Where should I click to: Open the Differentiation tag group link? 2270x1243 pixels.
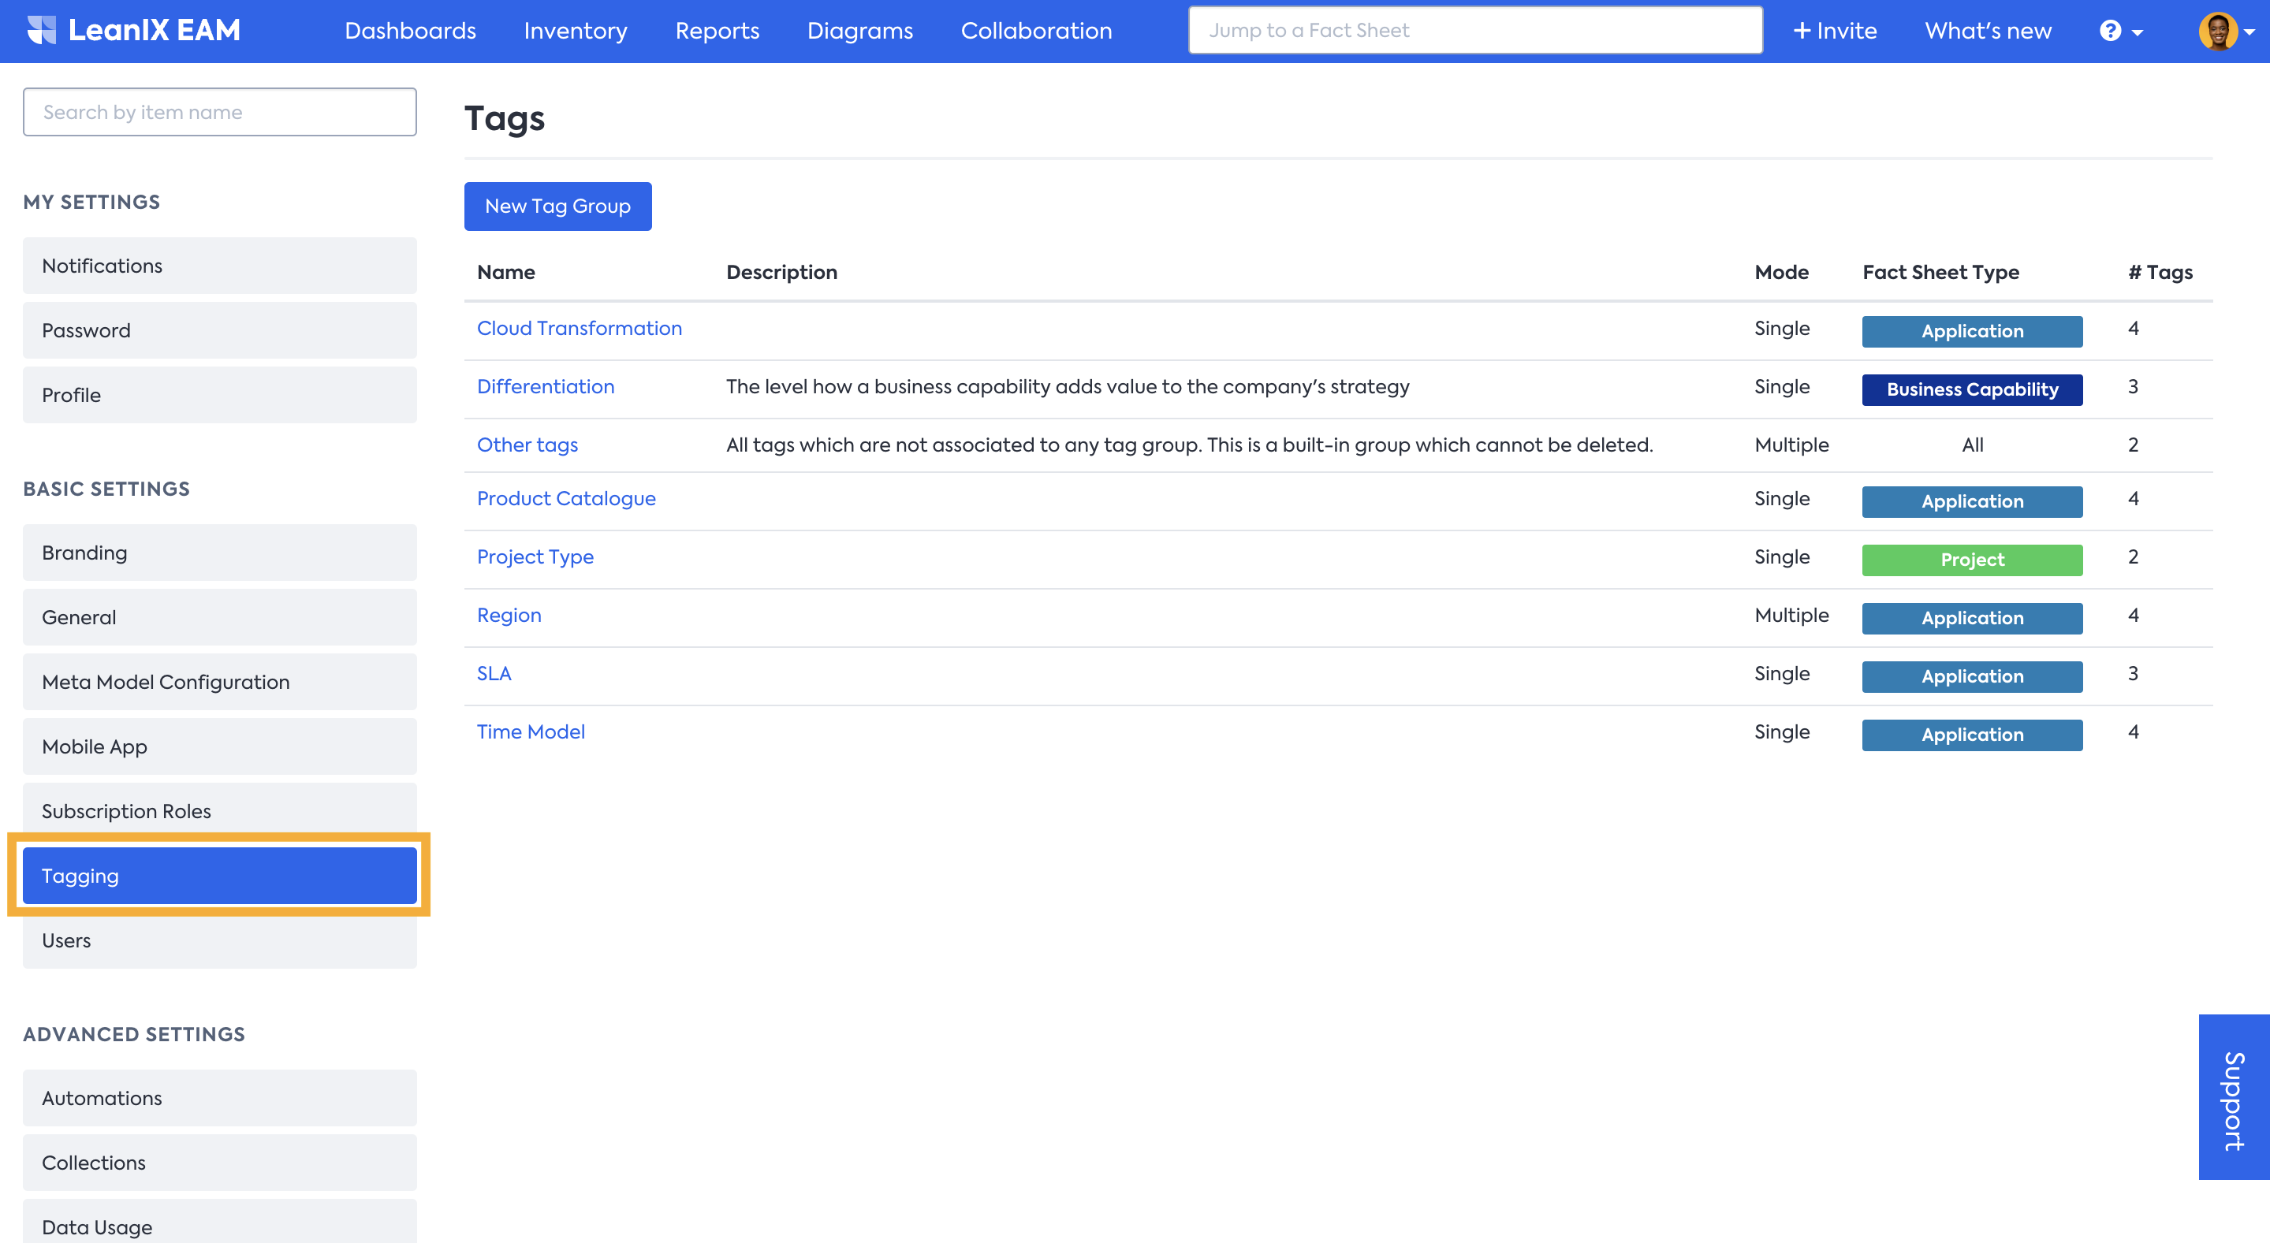click(546, 386)
